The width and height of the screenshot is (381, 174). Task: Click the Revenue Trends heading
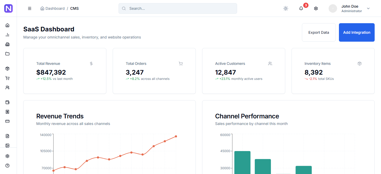[60, 116]
